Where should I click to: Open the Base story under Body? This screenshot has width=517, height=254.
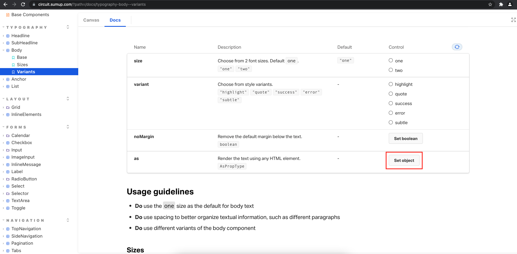[22, 57]
